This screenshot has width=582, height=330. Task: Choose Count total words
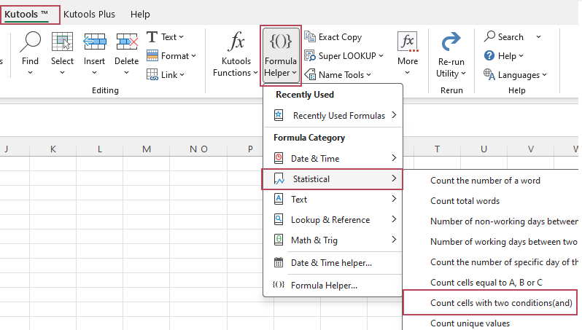(x=465, y=201)
